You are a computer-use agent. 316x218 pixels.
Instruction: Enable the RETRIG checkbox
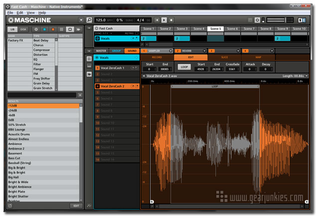pyautogui.click(x=137, y=33)
